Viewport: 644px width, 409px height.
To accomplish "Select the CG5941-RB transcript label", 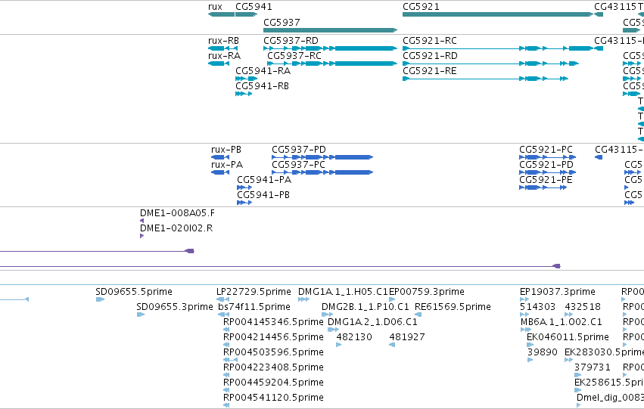I will (x=262, y=86).
